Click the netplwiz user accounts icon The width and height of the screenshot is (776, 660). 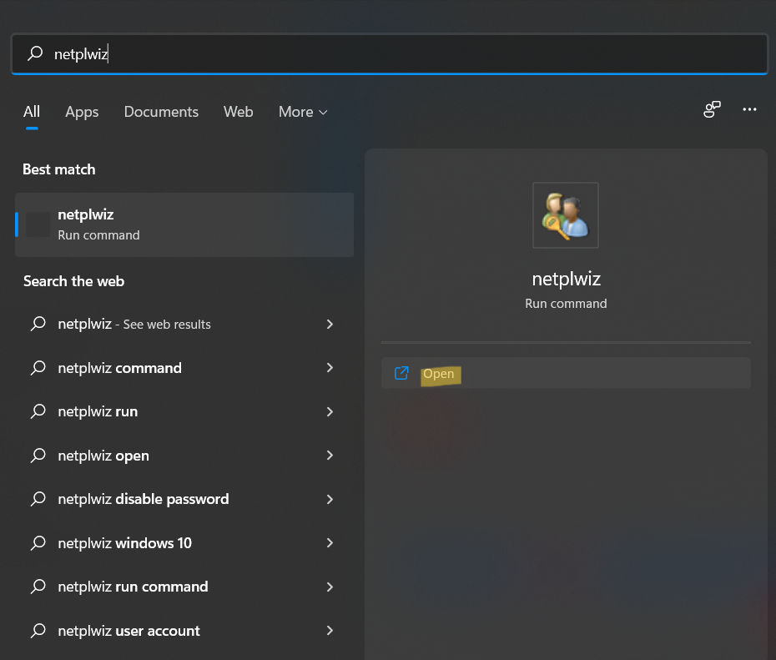(x=566, y=215)
